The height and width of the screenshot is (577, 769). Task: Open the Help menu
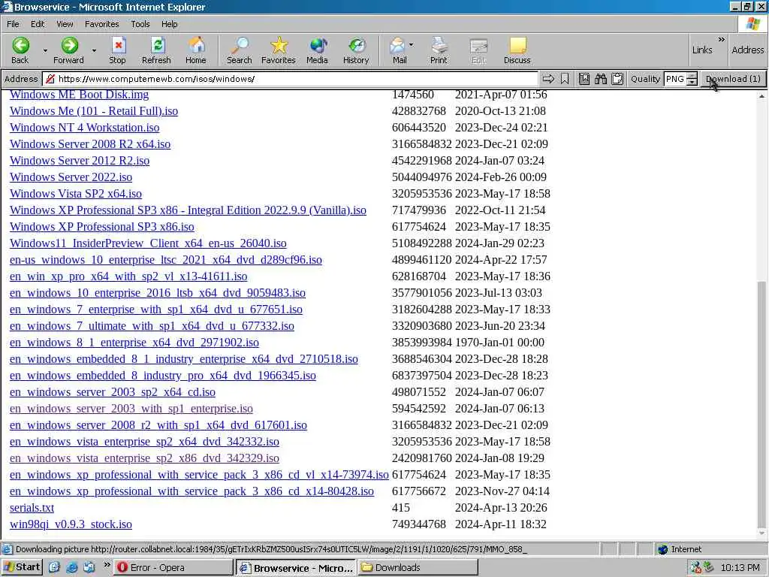[169, 24]
